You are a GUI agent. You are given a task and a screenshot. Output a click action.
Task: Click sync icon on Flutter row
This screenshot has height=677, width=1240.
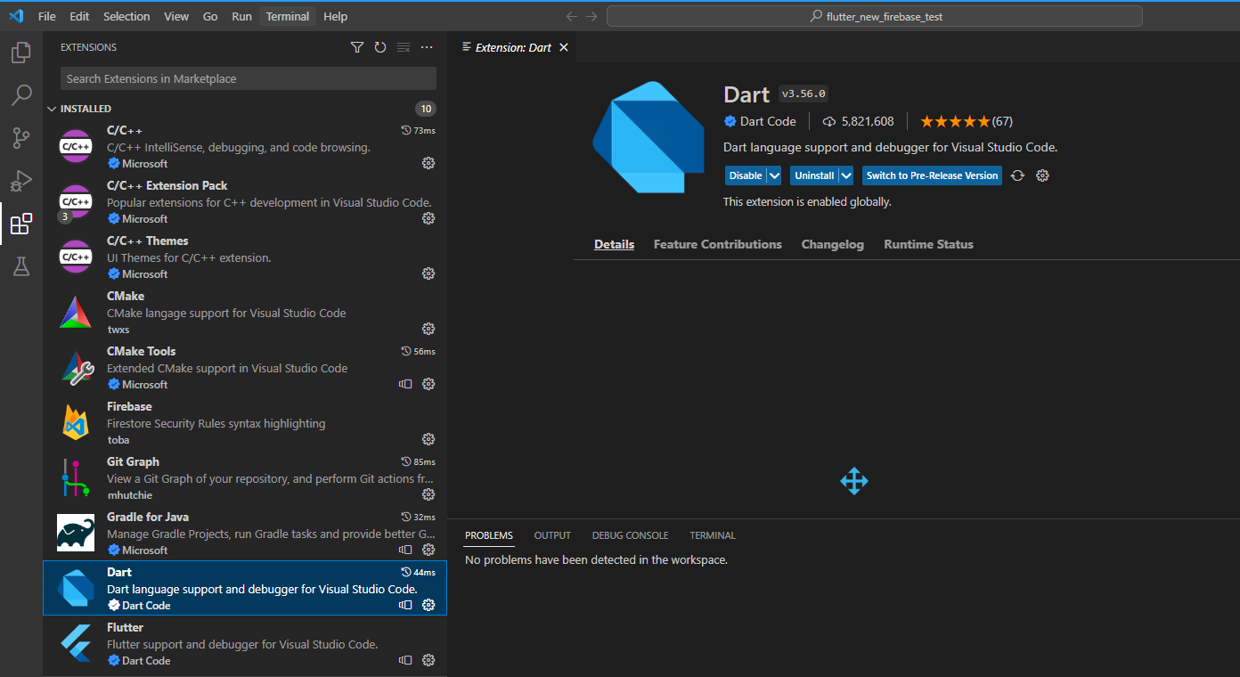click(406, 660)
